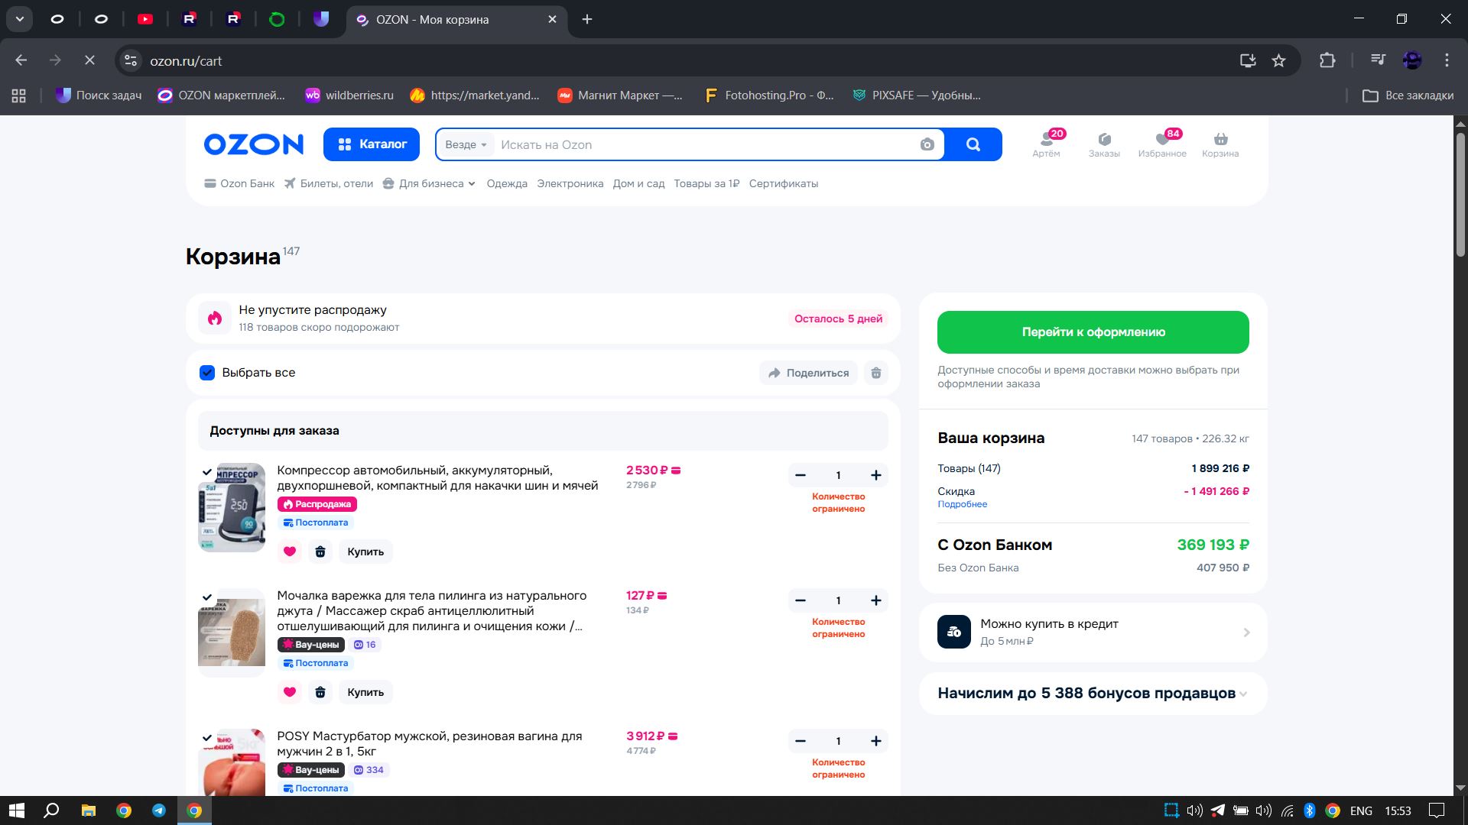Click the Telegram icon in the taskbar
Image resolution: width=1468 pixels, height=825 pixels.
159,810
